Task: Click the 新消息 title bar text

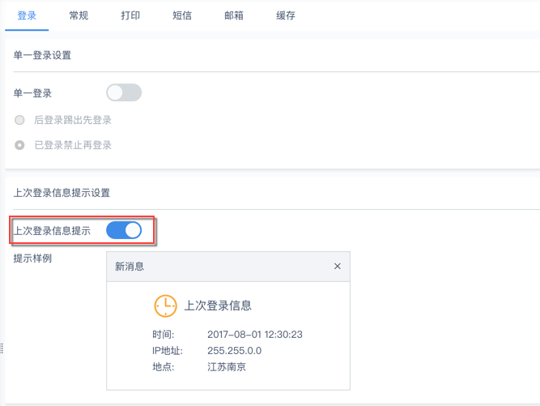Action: tap(130, 266)
